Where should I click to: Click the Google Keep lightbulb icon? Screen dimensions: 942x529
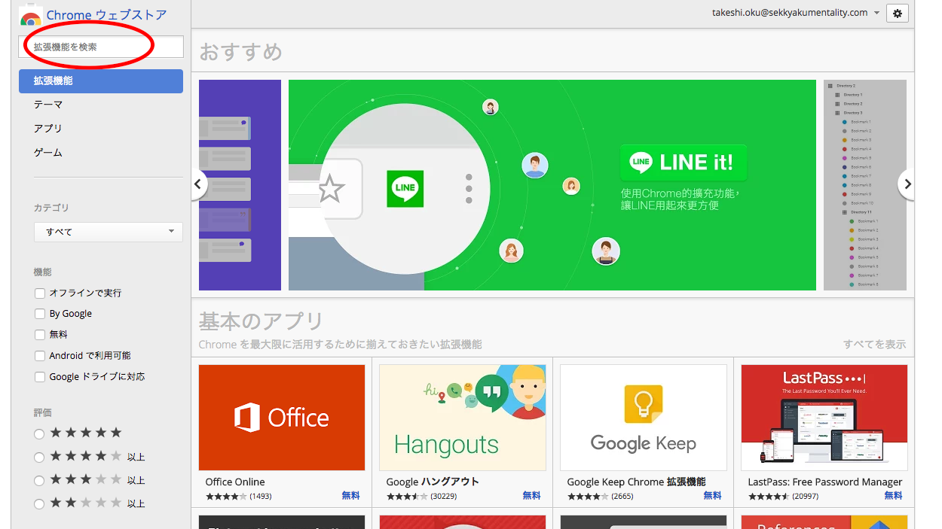pyautogui.click(x=644, y=404)
